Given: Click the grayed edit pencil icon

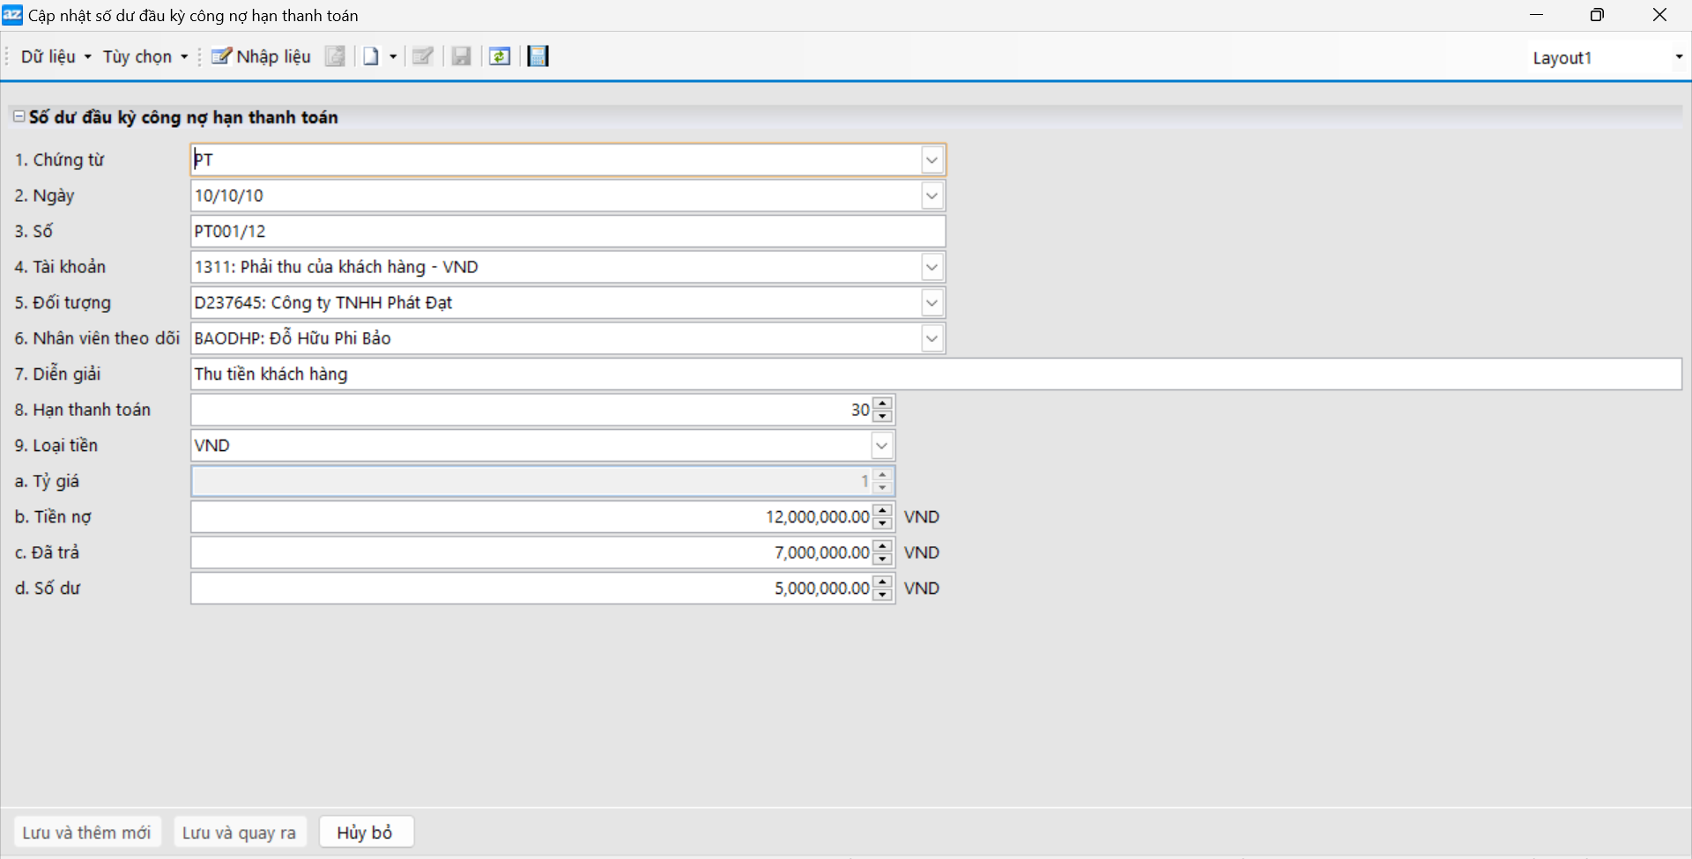Looking at the screenshot, I should (x=423, y=56).
